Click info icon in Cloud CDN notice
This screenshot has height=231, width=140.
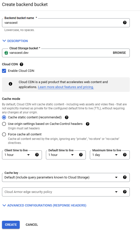[10, 84]
